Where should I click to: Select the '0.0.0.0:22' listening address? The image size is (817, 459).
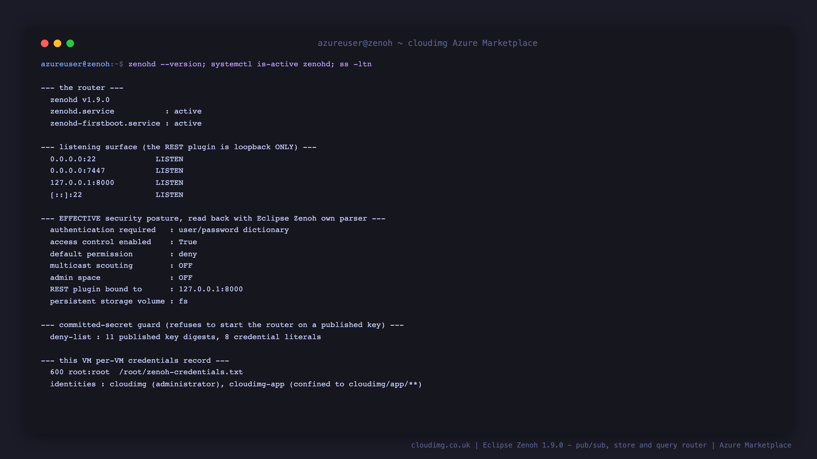coord(73,159)
